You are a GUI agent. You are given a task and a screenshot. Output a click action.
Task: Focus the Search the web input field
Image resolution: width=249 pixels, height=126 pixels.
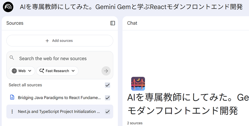pyautogui.click(x=59, y=58)
